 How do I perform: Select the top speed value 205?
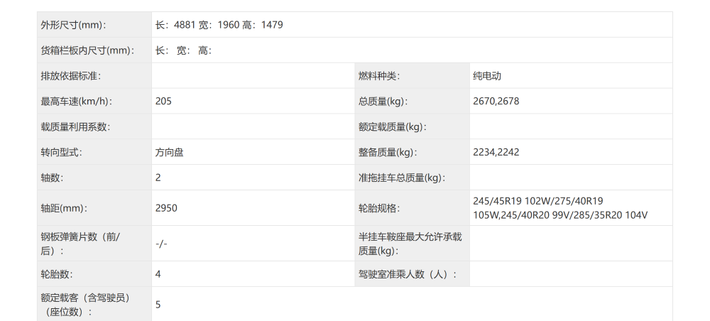pos(163,102)
